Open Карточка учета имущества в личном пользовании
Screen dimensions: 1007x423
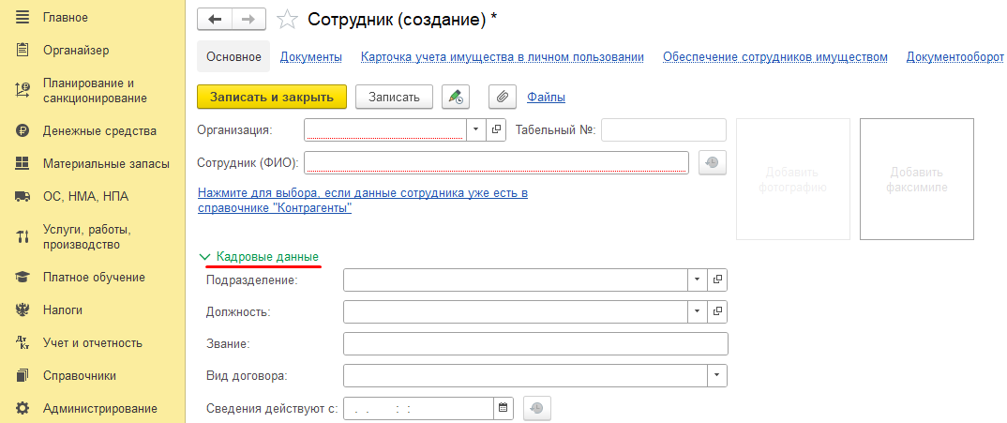tap(503, 57)
